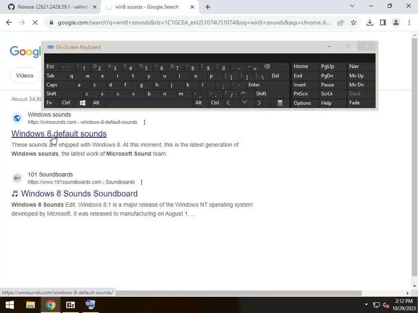Toggle left Alt key on On-Screen Keyboard
Viewport: 418px width, 313px height.
pyautogui.click(x=98, y=103)
